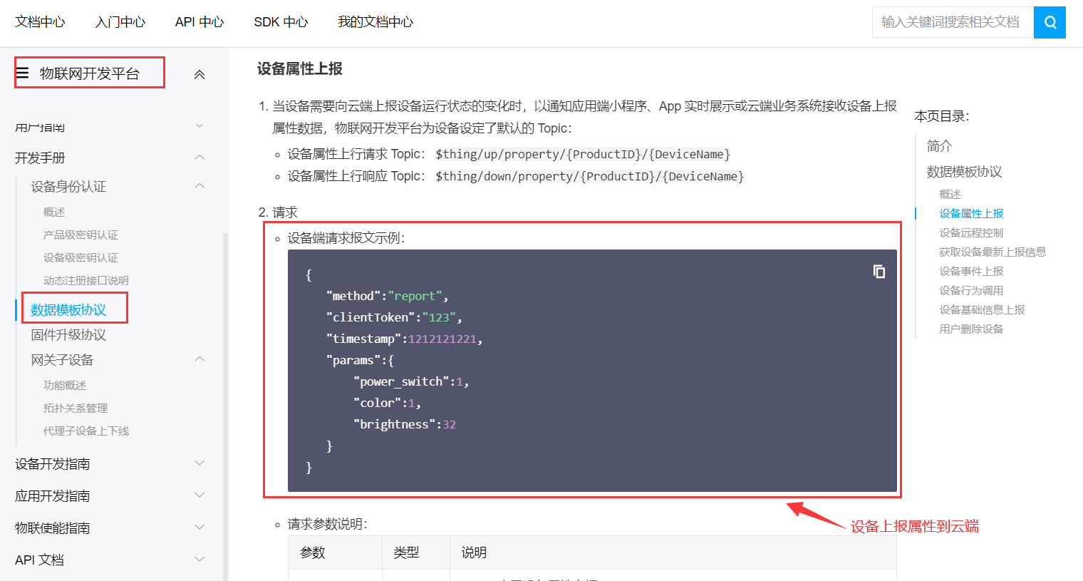The height and width of the screenshot is (581, 1083).
Task: Click the "power_switch":1 code line
Action: (411, 381)
